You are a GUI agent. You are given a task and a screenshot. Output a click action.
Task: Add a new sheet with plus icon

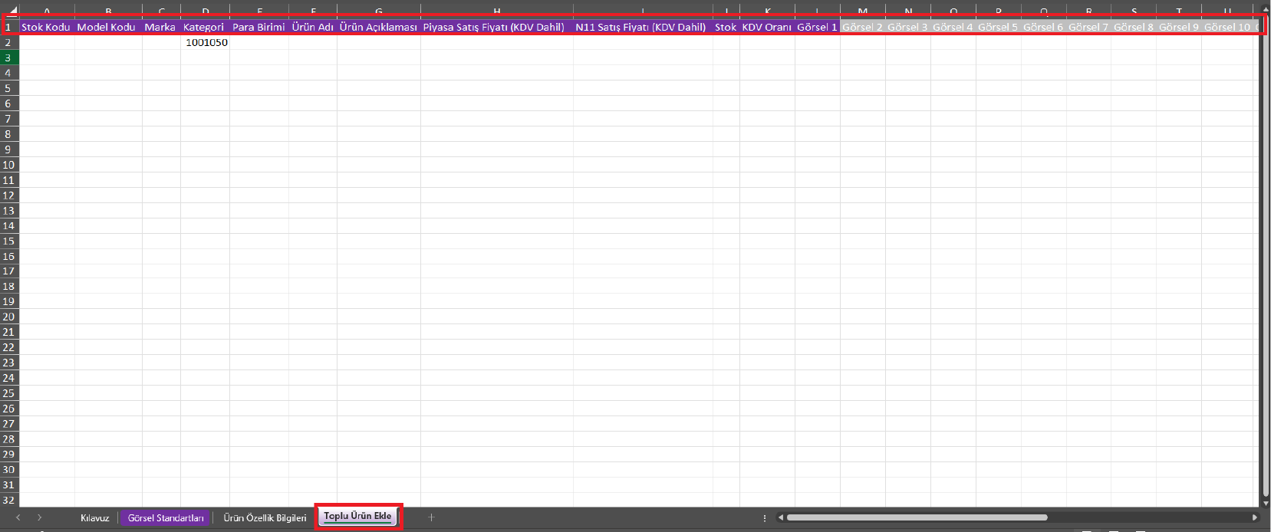point(431,517)
